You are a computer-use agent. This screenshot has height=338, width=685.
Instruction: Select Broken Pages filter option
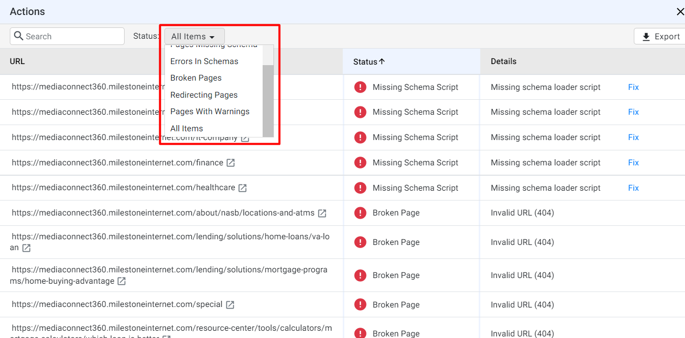click(196, 78)
